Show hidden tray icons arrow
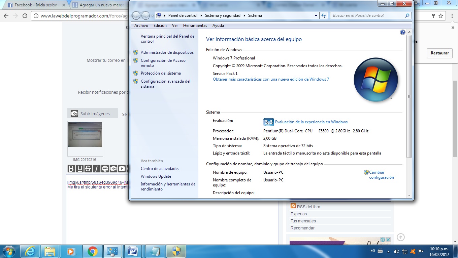458x258 pixels. point(389,251)
